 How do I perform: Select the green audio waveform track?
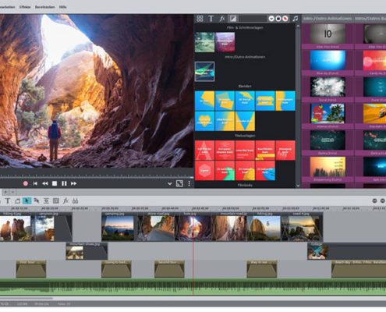pyautogui.click(x=193, y=287)
